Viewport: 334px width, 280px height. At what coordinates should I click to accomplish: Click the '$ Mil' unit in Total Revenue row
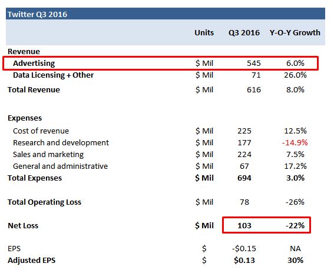(x=204, y=90)
